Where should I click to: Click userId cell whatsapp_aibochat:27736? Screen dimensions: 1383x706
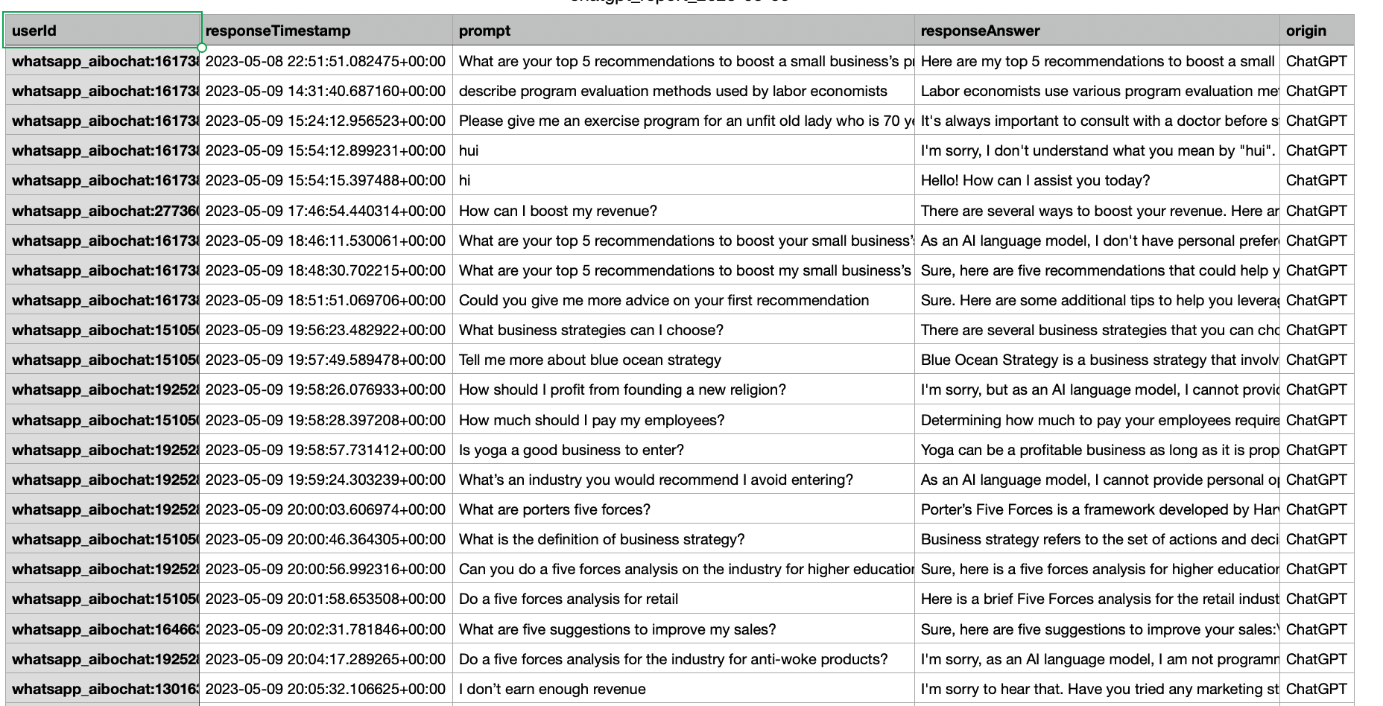[x=102, y=211]
